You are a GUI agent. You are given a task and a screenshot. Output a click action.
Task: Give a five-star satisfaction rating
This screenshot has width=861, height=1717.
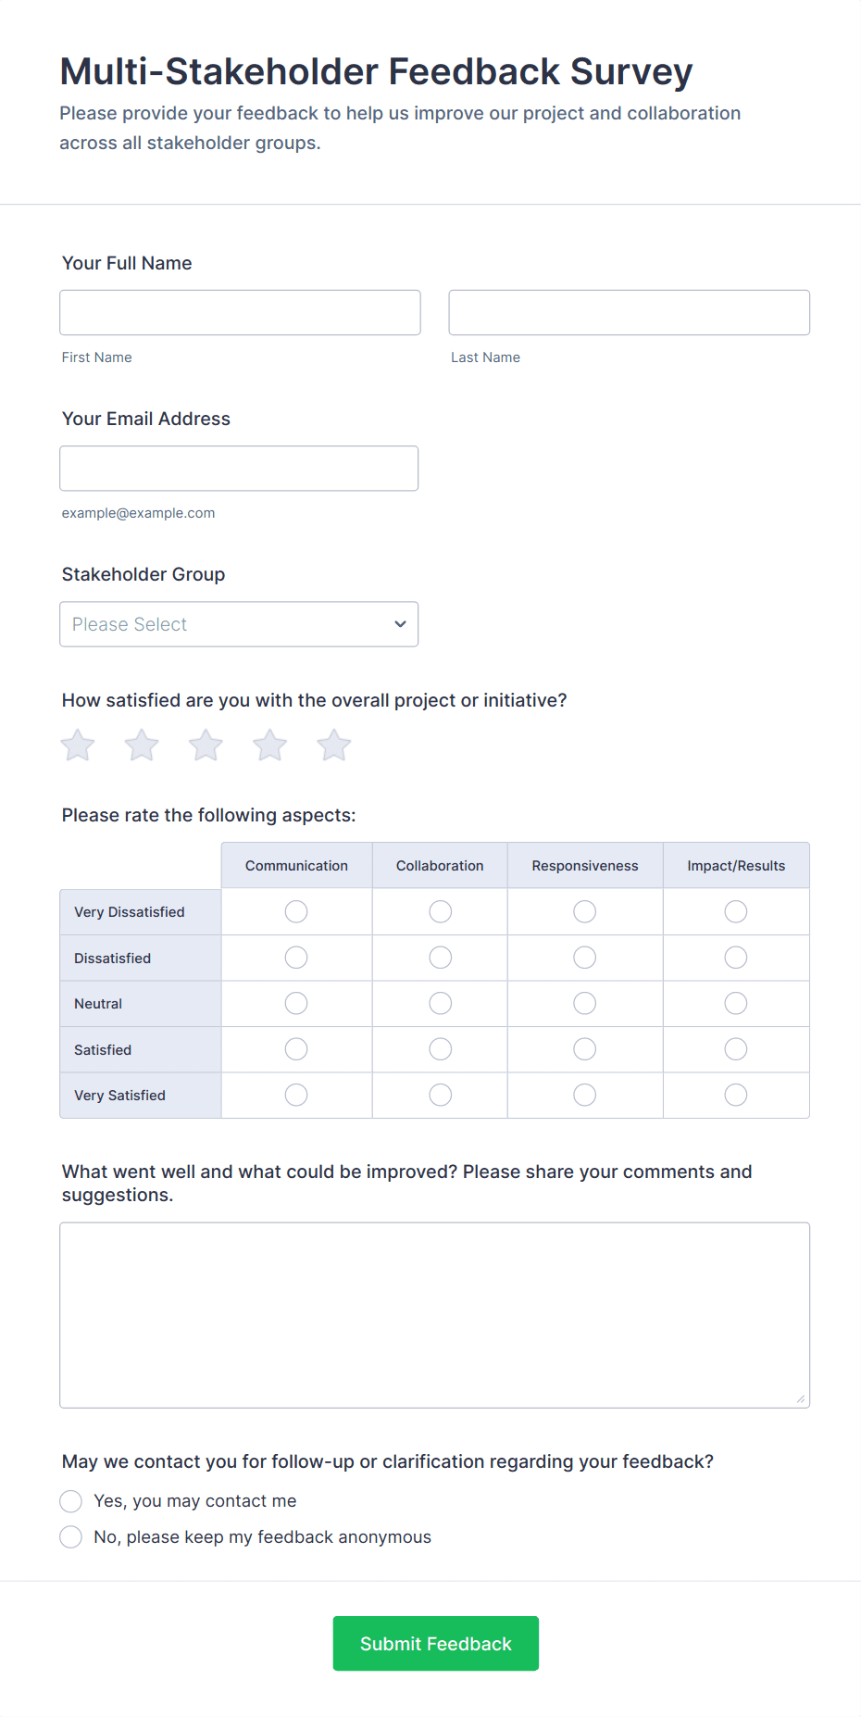point(334,746)
